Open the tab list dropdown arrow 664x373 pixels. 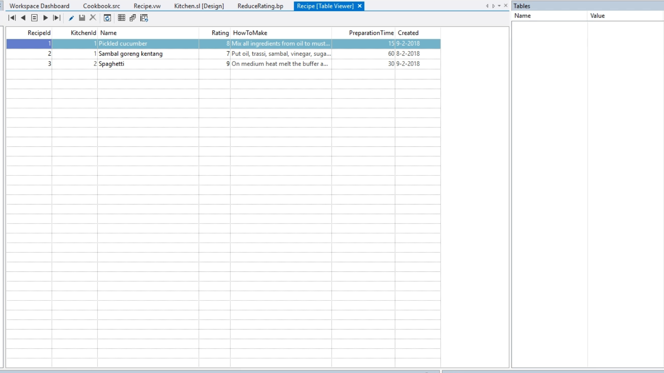(x=499, y=6)
